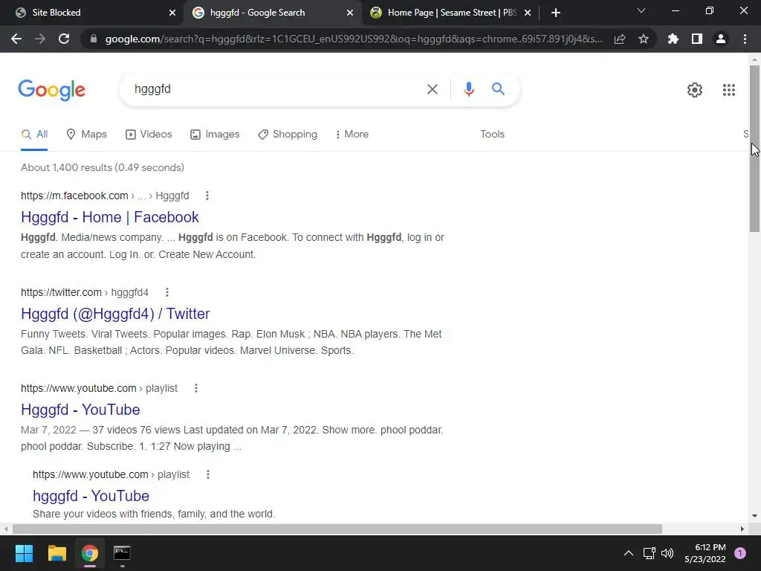Image resolution: width=761 pixels, height=571 pixels.
Task: Click the address bar URL
Action: tap(353, 39)
